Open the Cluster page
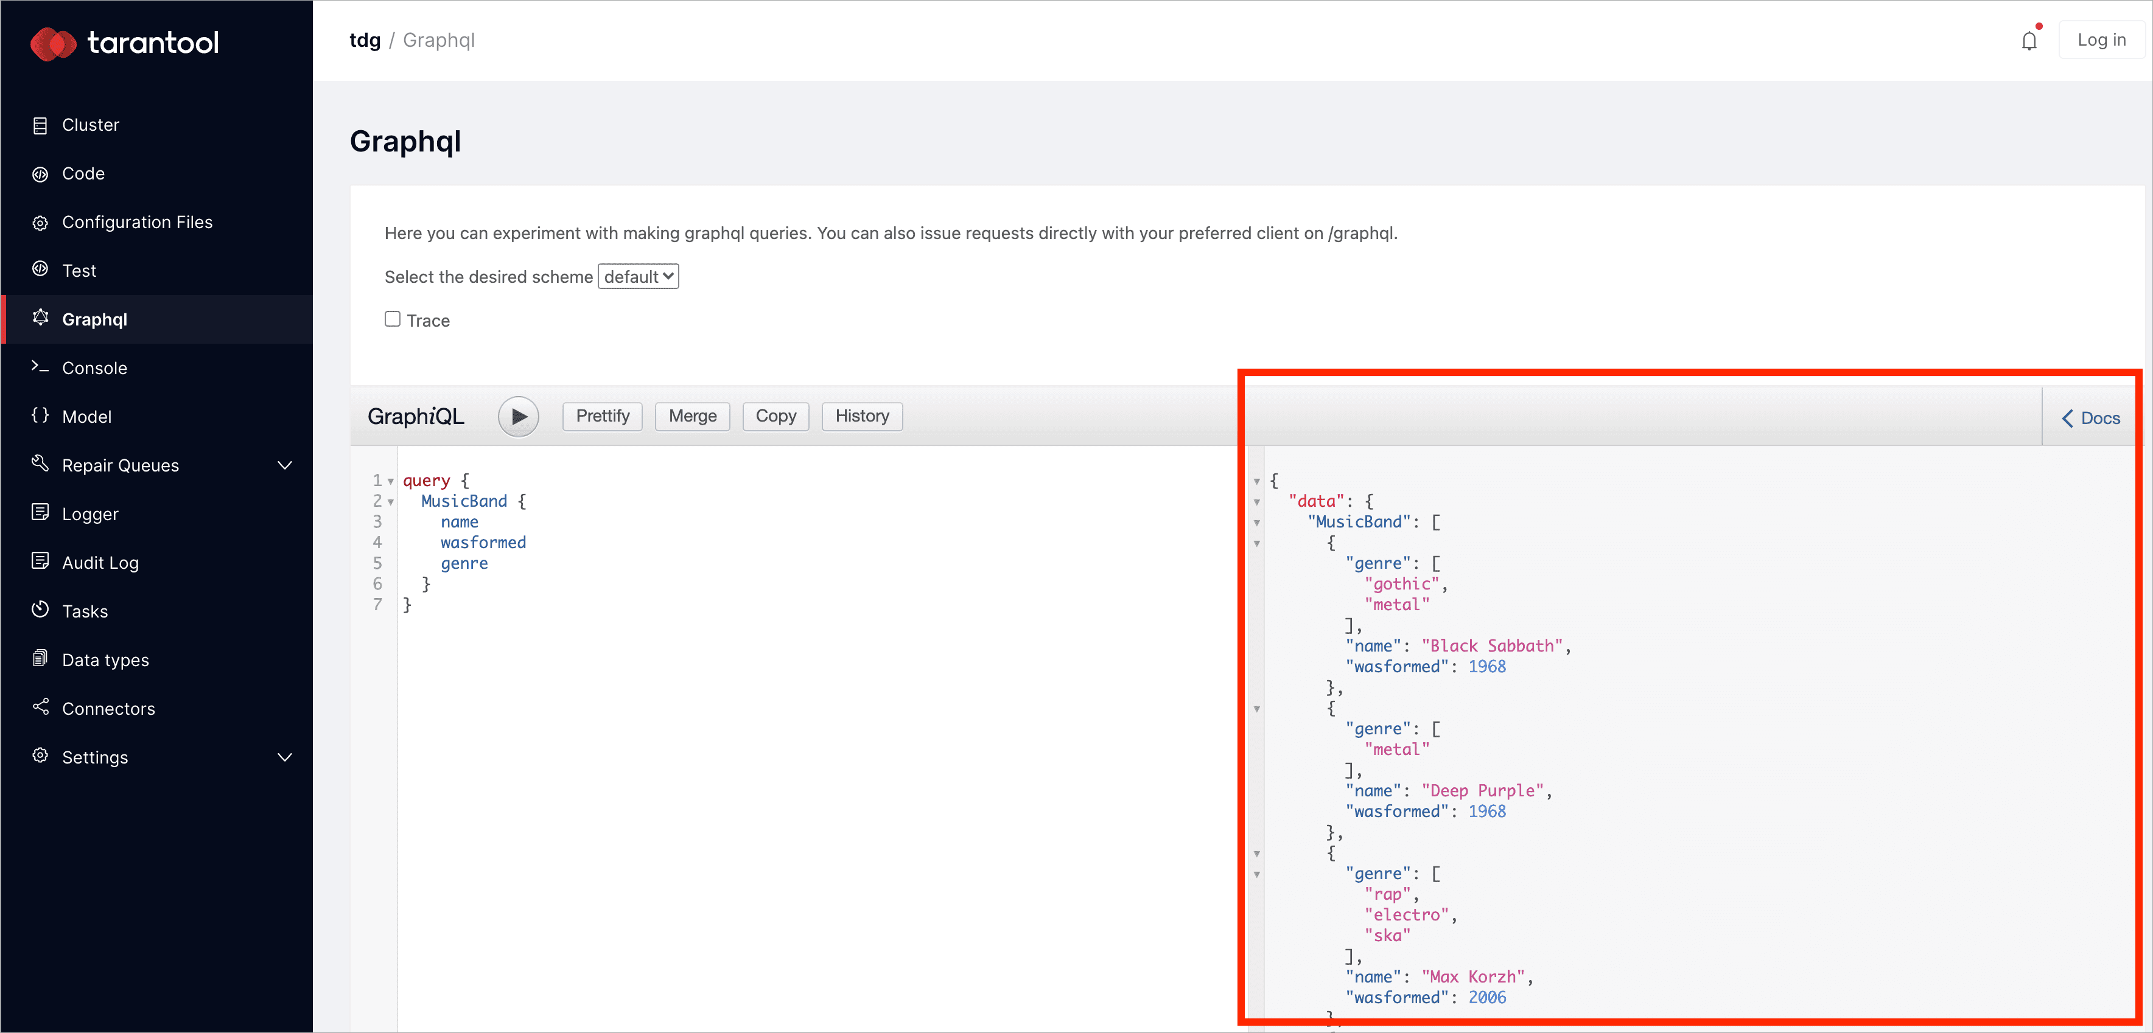 tap(156, 125)
